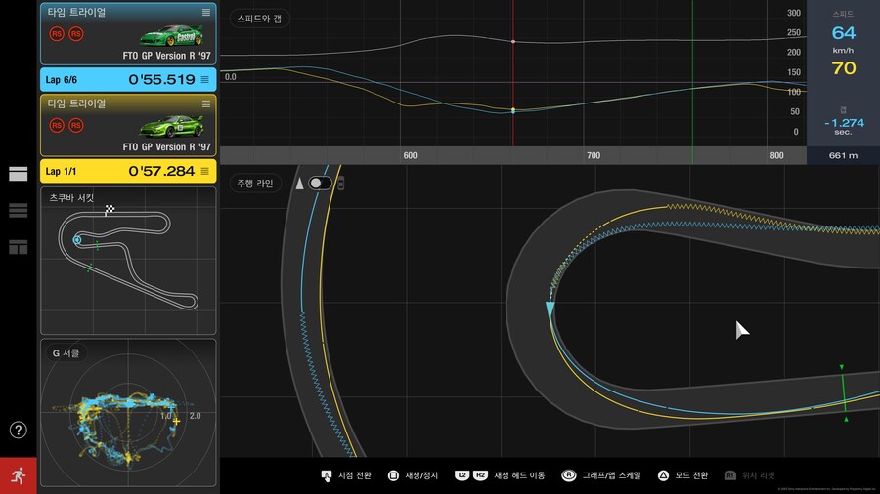
Task: Select the two-panel layout icon in sidebar
Action: click(x=19, y=174)
